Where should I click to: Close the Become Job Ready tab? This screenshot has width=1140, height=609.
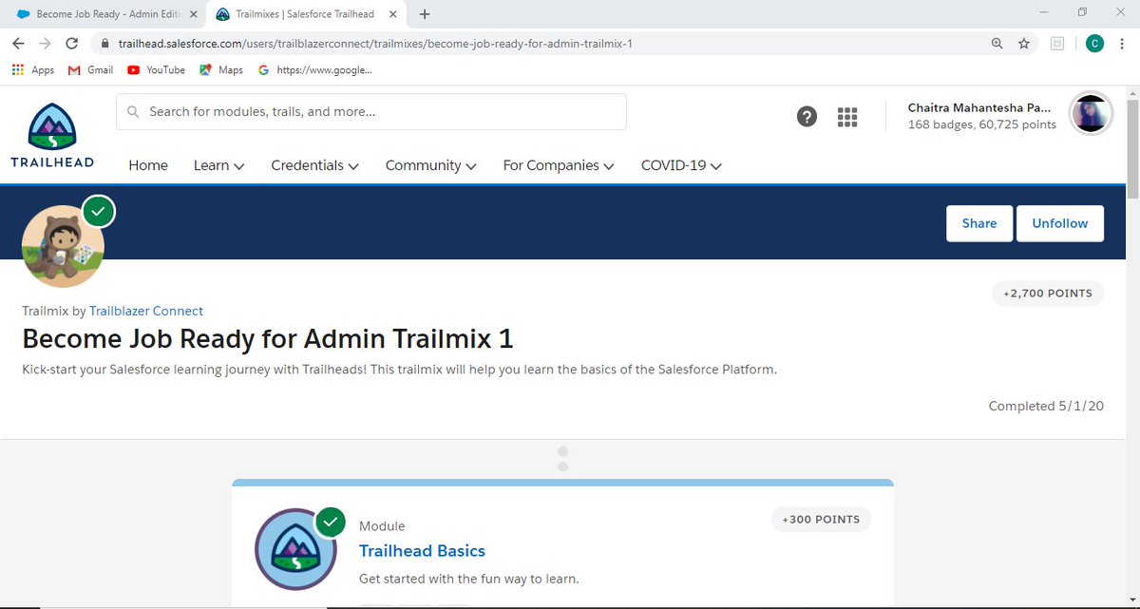click(193, 14)
